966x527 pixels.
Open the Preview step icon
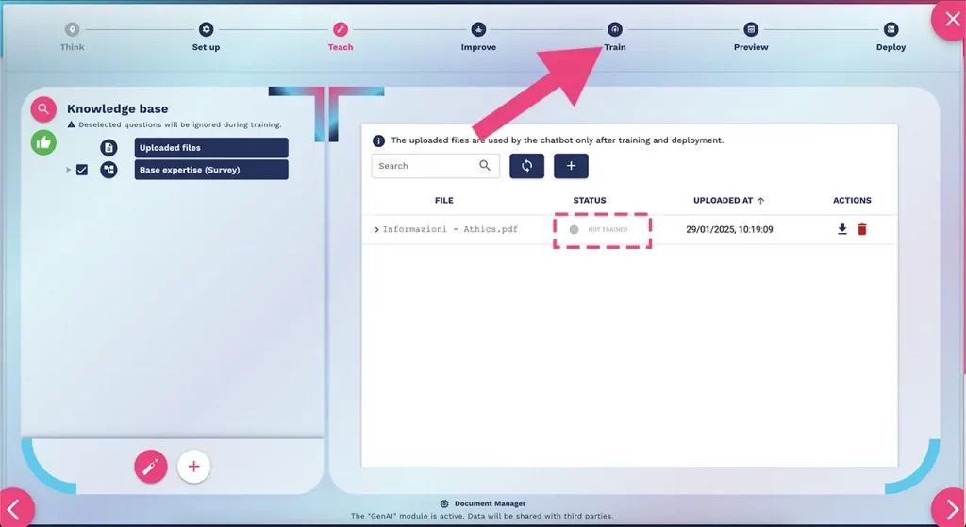tap(750, 29)
